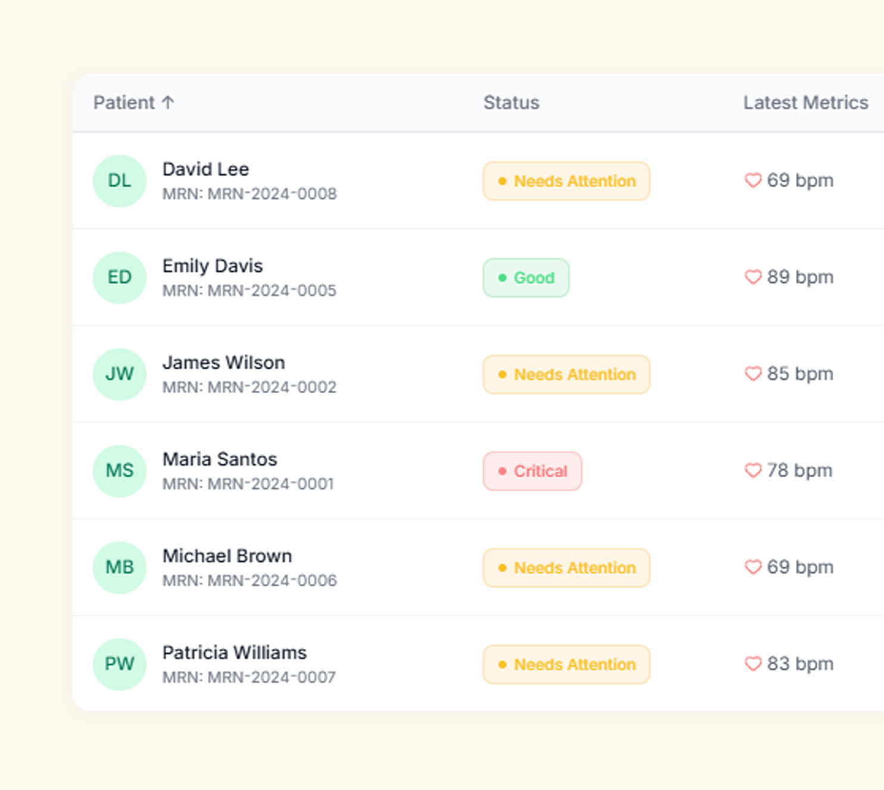Viewport: 884px width, 790px height.
Task: Click the heart icon next to 89 bpm
Action: (x=753, y=277)
